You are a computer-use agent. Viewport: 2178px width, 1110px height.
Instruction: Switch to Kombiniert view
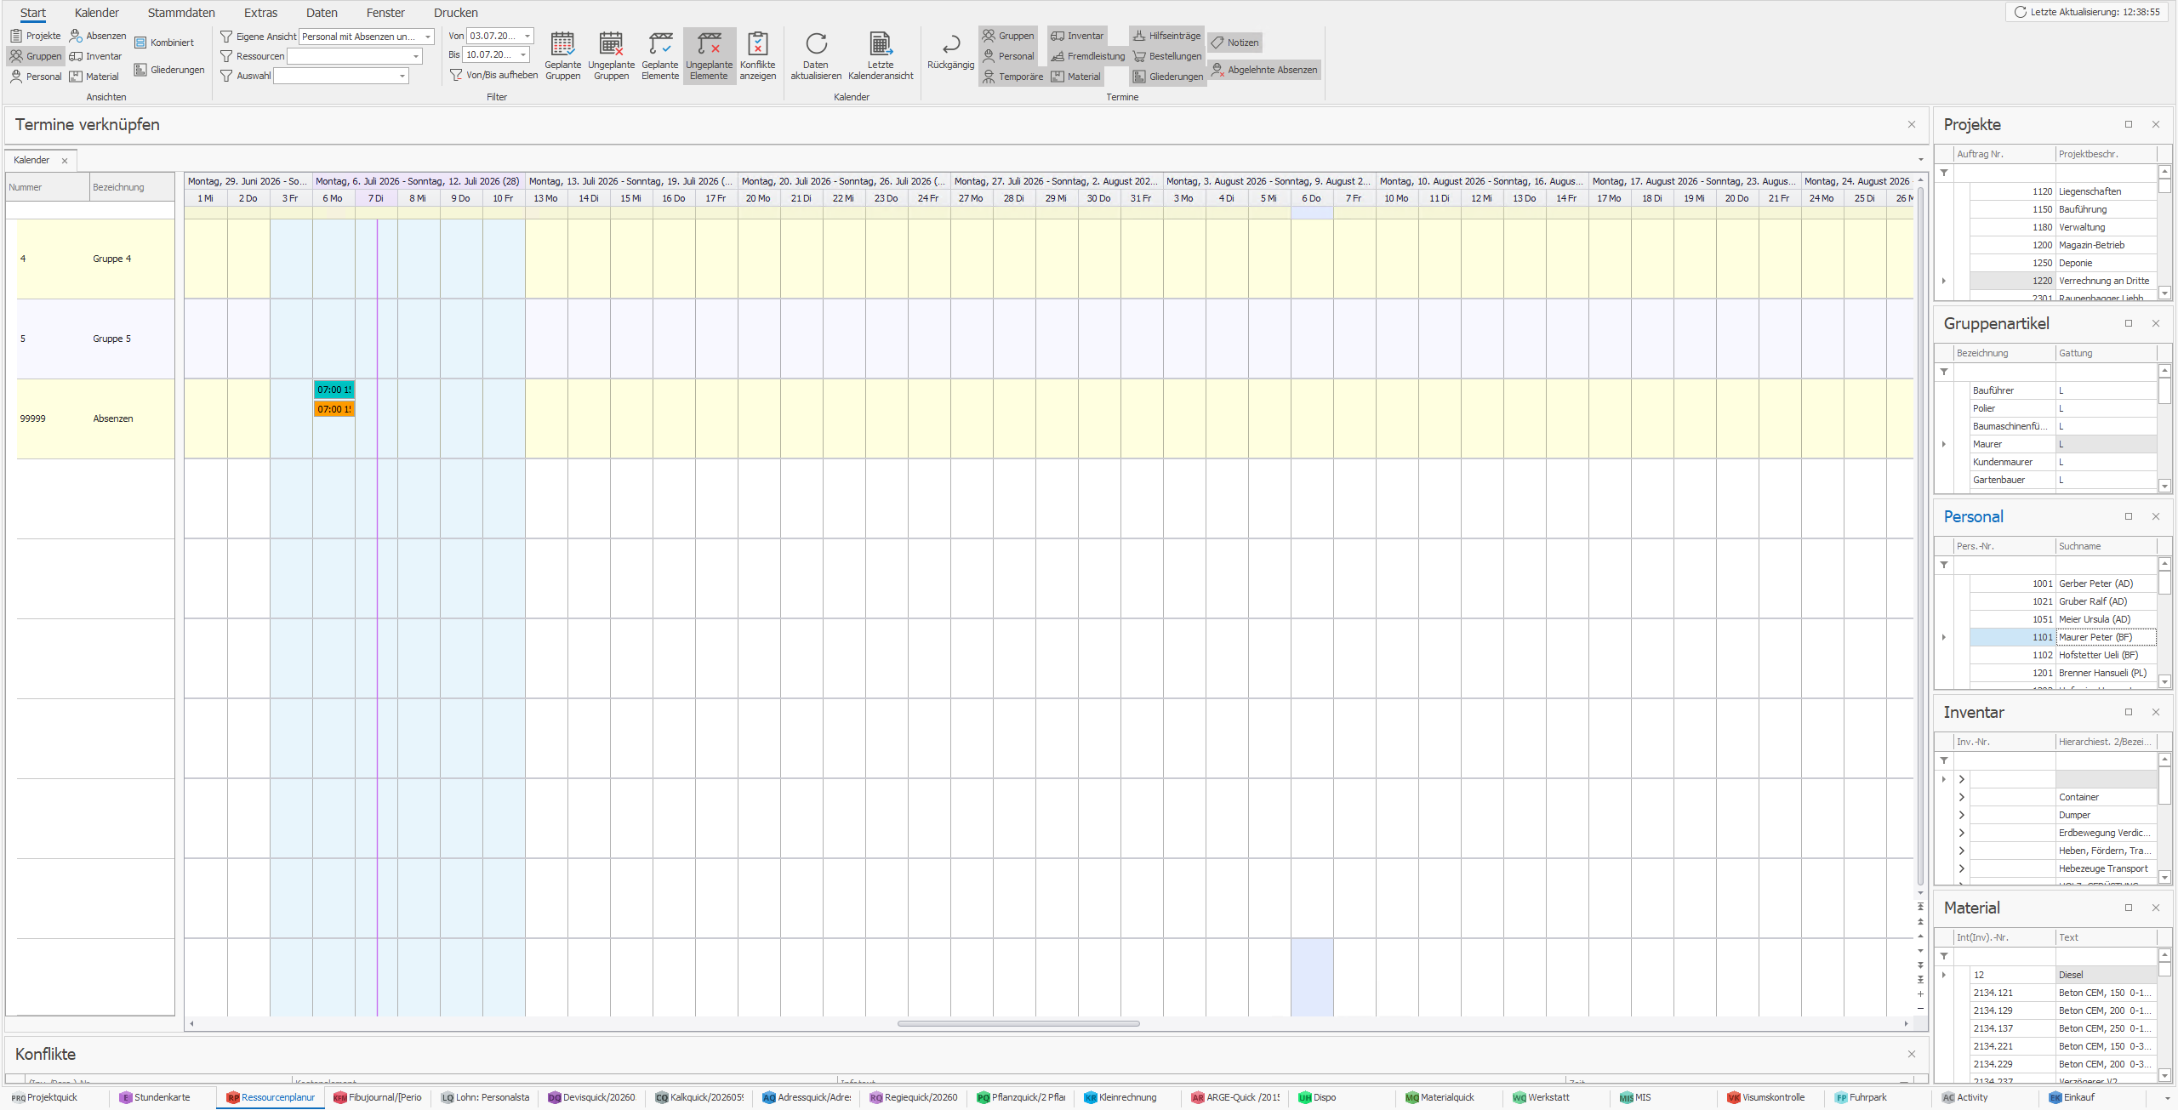tap(164, 43)
